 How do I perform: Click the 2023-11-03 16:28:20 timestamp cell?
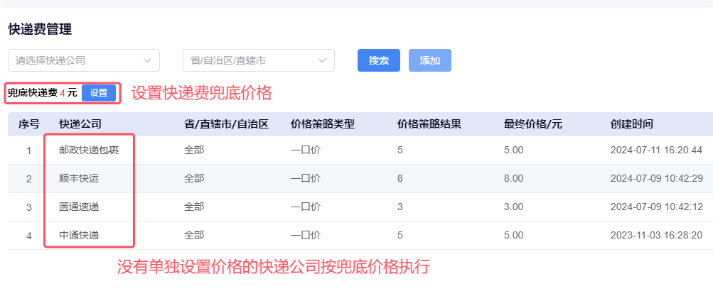656,235
